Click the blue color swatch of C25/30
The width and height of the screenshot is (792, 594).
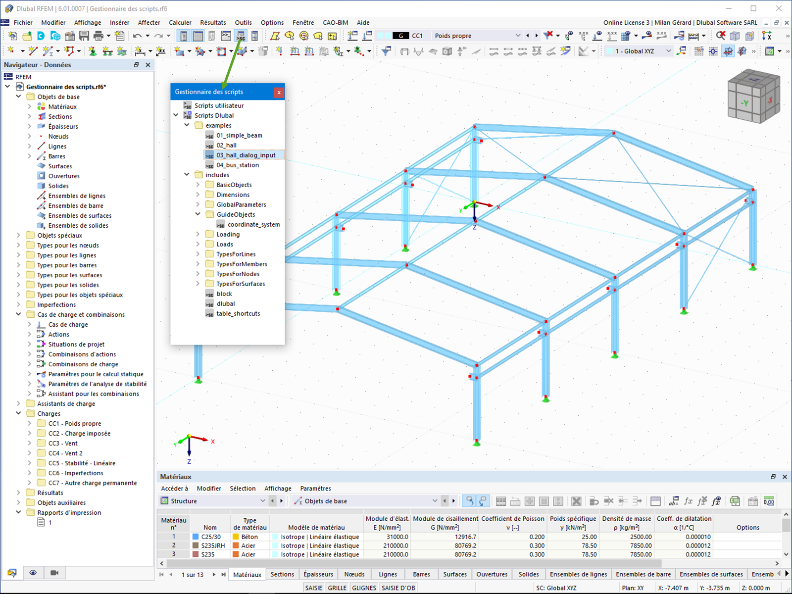[x=196, y=537]
